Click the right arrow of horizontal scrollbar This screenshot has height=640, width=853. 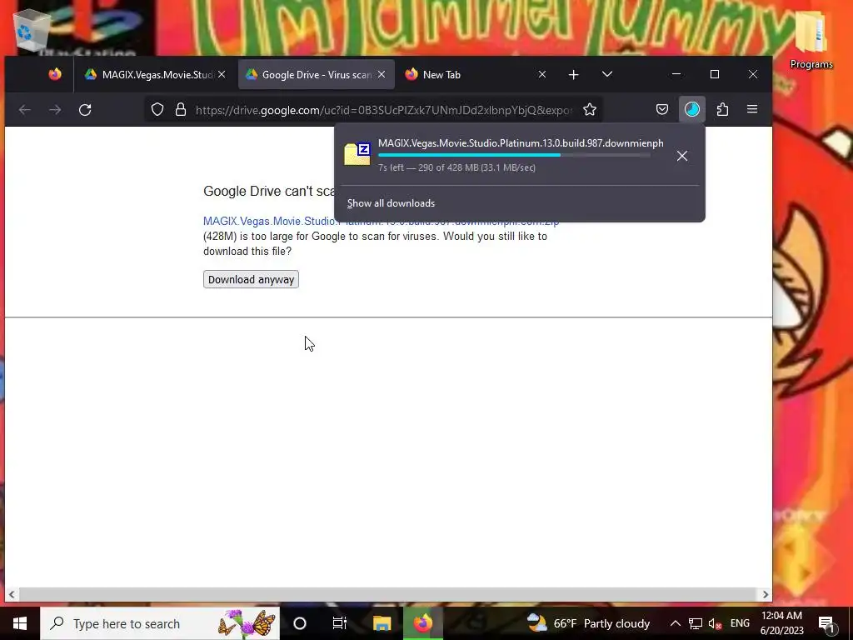766,595
